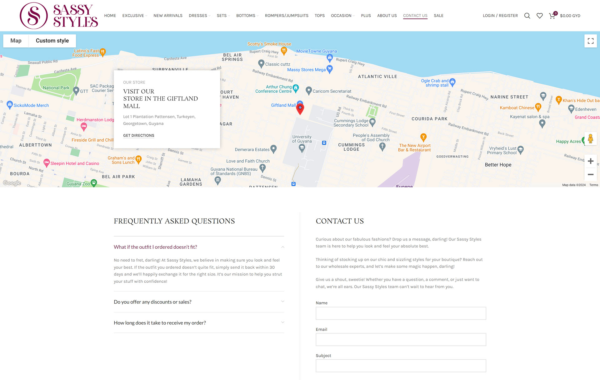
Task: Click Get Directions link
Action: (x=138, y=135)
